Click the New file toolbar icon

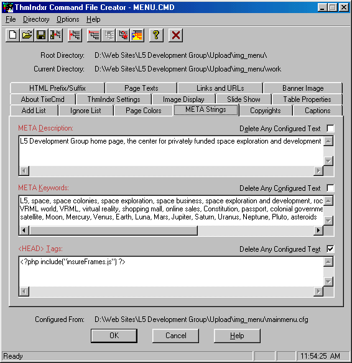pyautogui.click(x=12, y=35)
